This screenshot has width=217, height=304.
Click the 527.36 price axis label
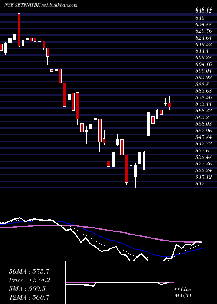(204, 164)
